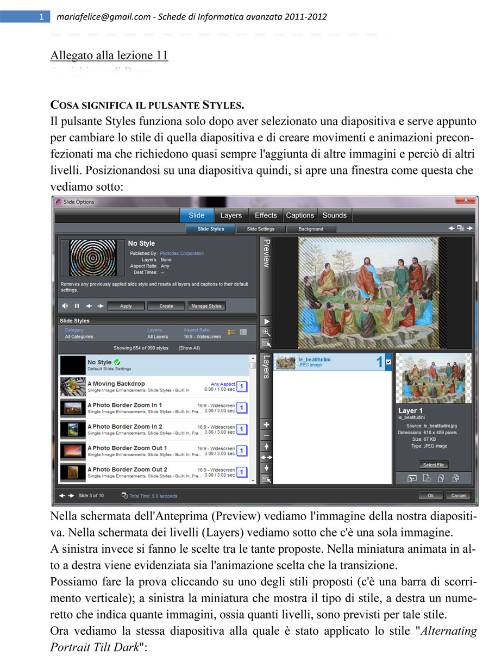Click the (Show All) styles link
The width and height of the screenshot is (489, 662).
click(x=189, y=348)
